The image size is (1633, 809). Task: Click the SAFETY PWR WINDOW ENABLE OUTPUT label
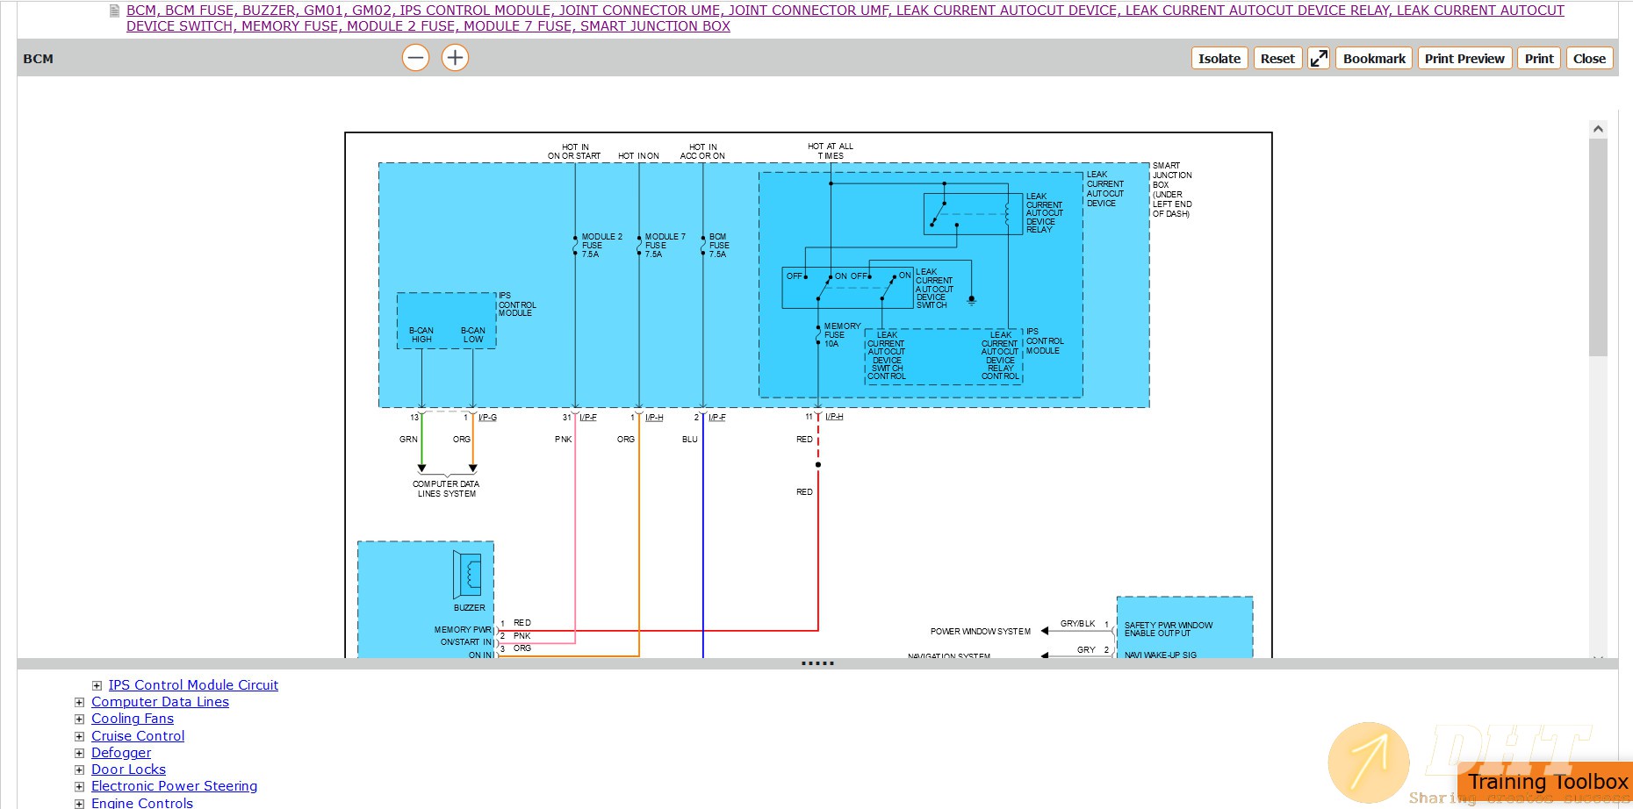pyautogui.click(x=1169, y=629)
